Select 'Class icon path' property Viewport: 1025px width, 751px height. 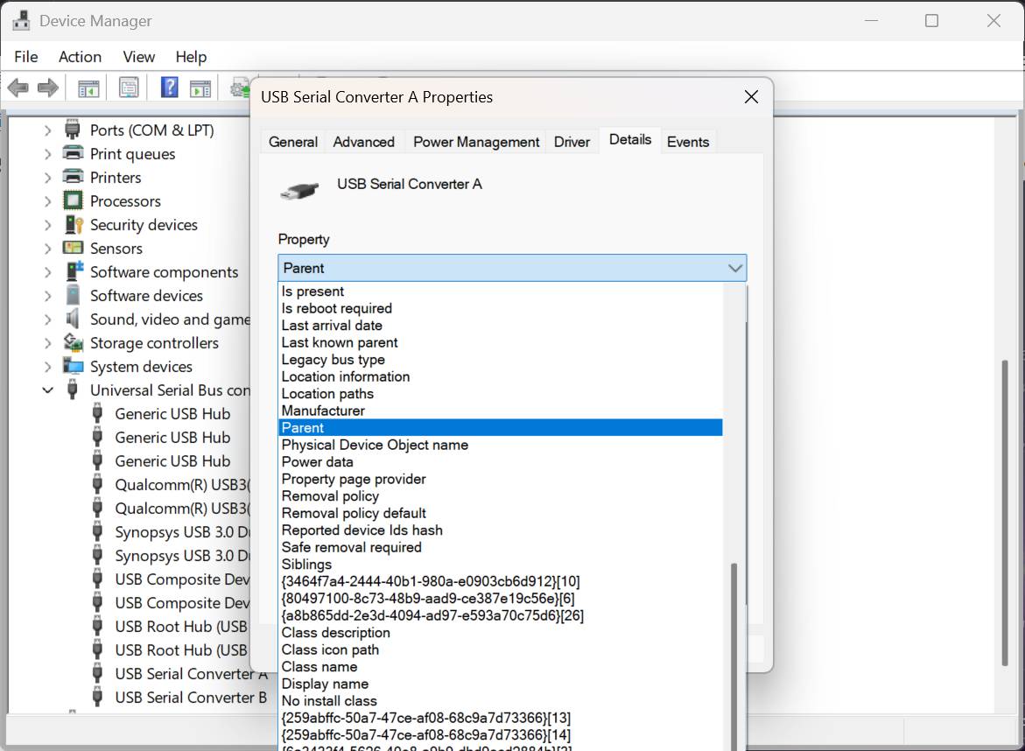[x=500, y=649]
